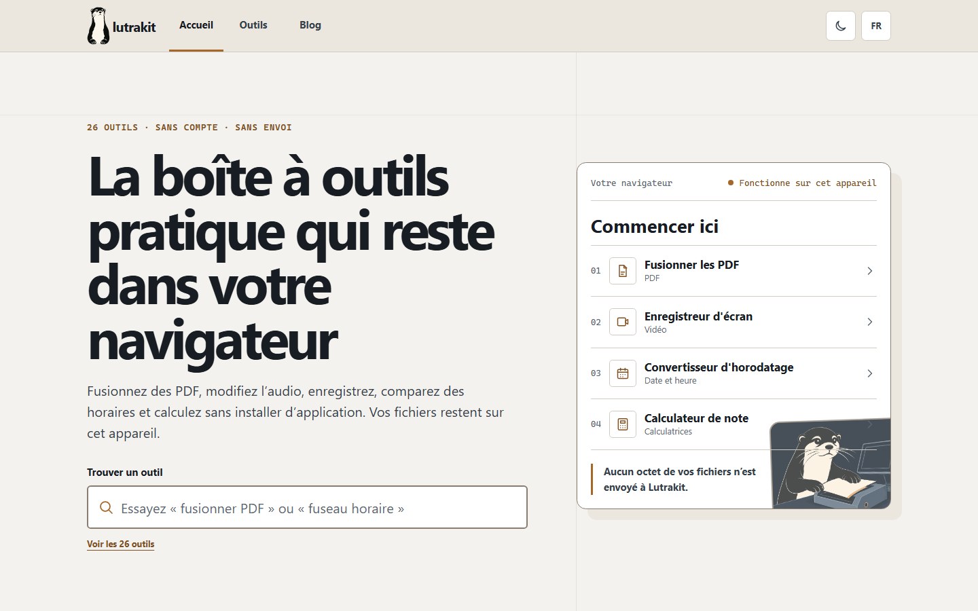Click the Trouver un outil label
The height and width of the screenshot is (611, 978).
(125, 473)
